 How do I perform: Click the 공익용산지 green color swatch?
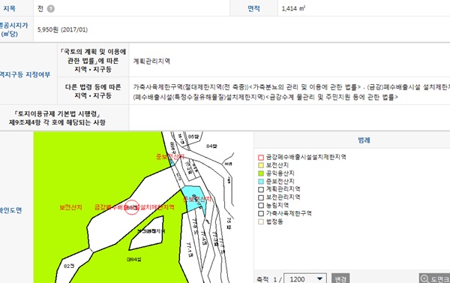(260, 173)
